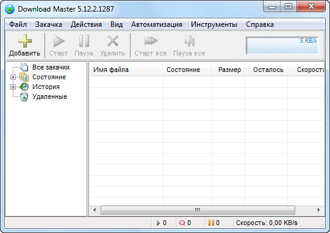330x233 pixels.
Task: Click the Старт play icon
Action: tap(59, 41)
